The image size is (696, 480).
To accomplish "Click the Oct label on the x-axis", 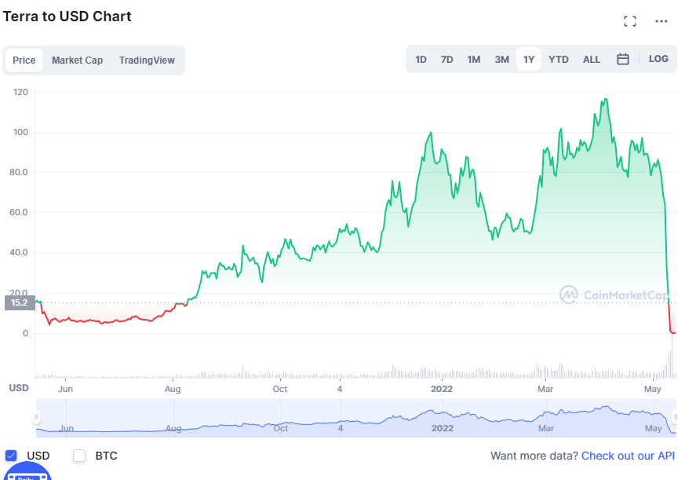I will [x=280, y=389].
